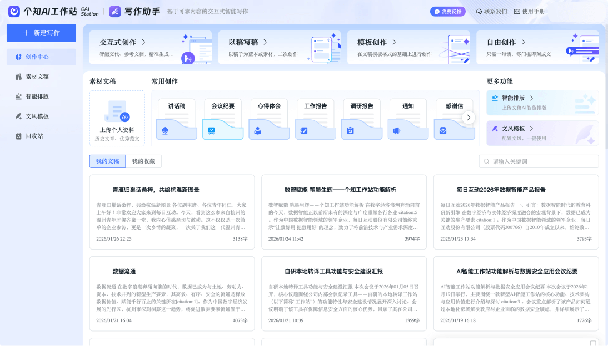Open 文风模板 in the sidebar
The image size is (608, 346).
coord(19,116)
